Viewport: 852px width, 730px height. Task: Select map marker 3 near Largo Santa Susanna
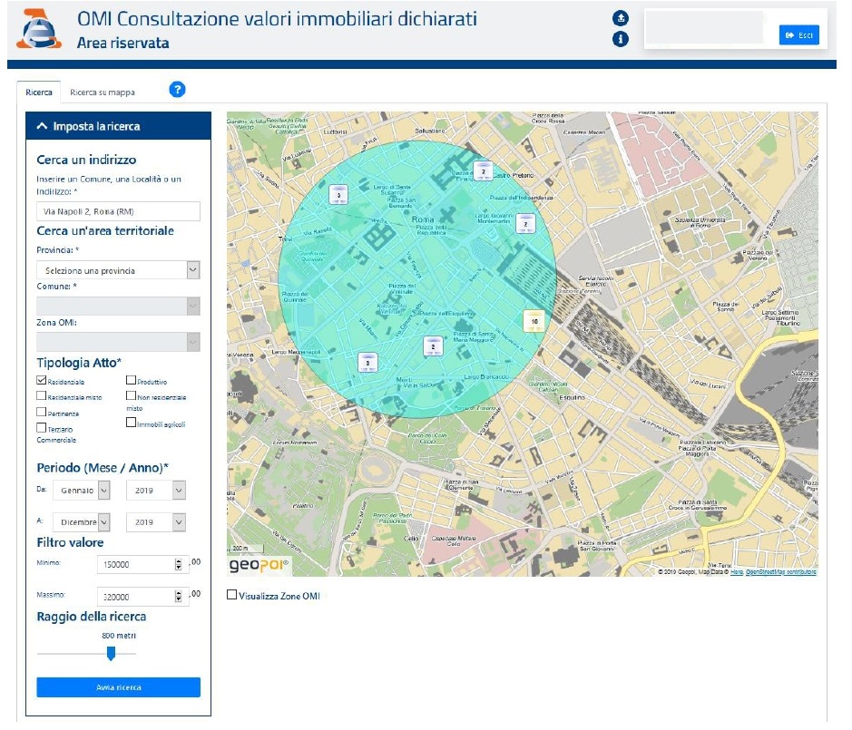tap(338, 194)
